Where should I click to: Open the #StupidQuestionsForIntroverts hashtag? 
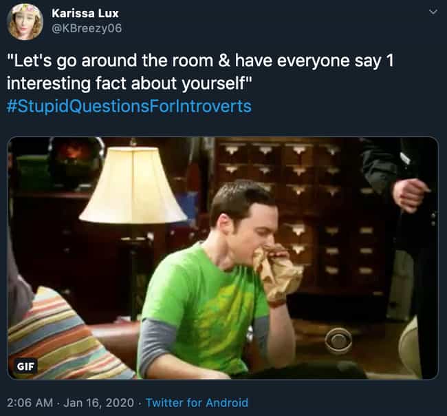129,106
